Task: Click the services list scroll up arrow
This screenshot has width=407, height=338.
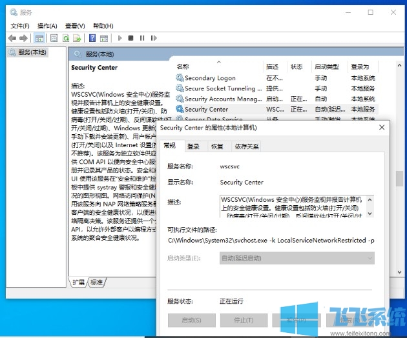Action: 399,66
